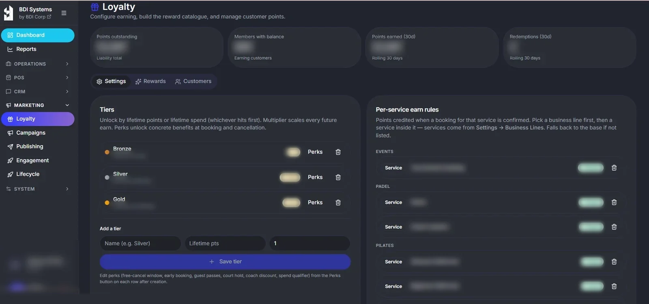Open Perks for the Bronze tier
The width and height of the screenshot is (649, 304).
[315, 152]
